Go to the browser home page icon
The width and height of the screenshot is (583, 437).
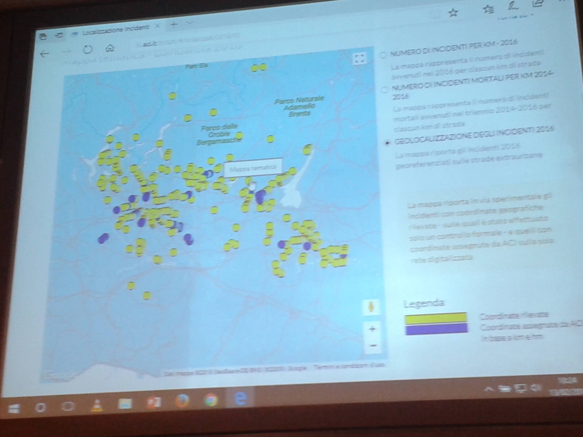(x=110, y=48)
